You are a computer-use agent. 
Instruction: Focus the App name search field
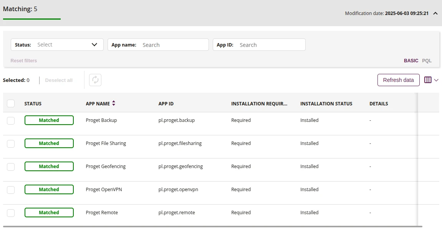click(x=158, y=45)
